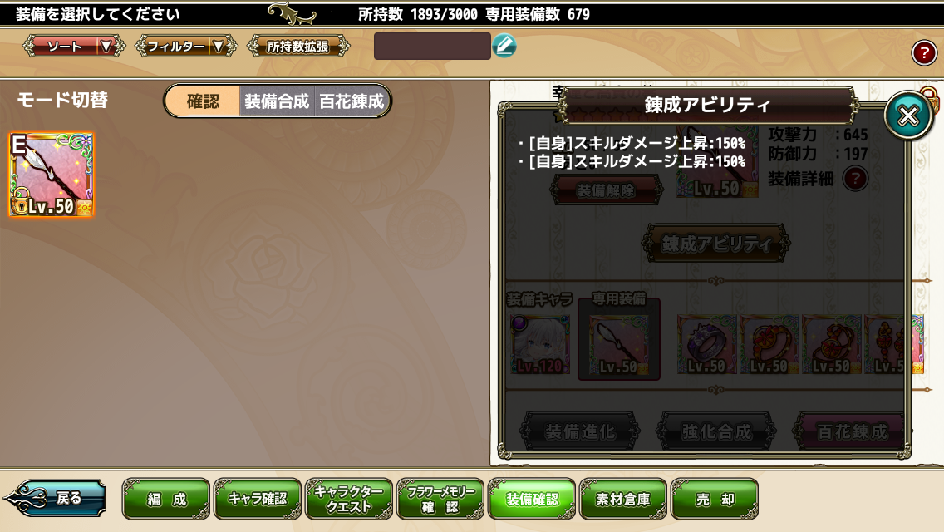944x532 pixels.
Task: Open the フィルター dropdown
Action: tap(186, 47)
